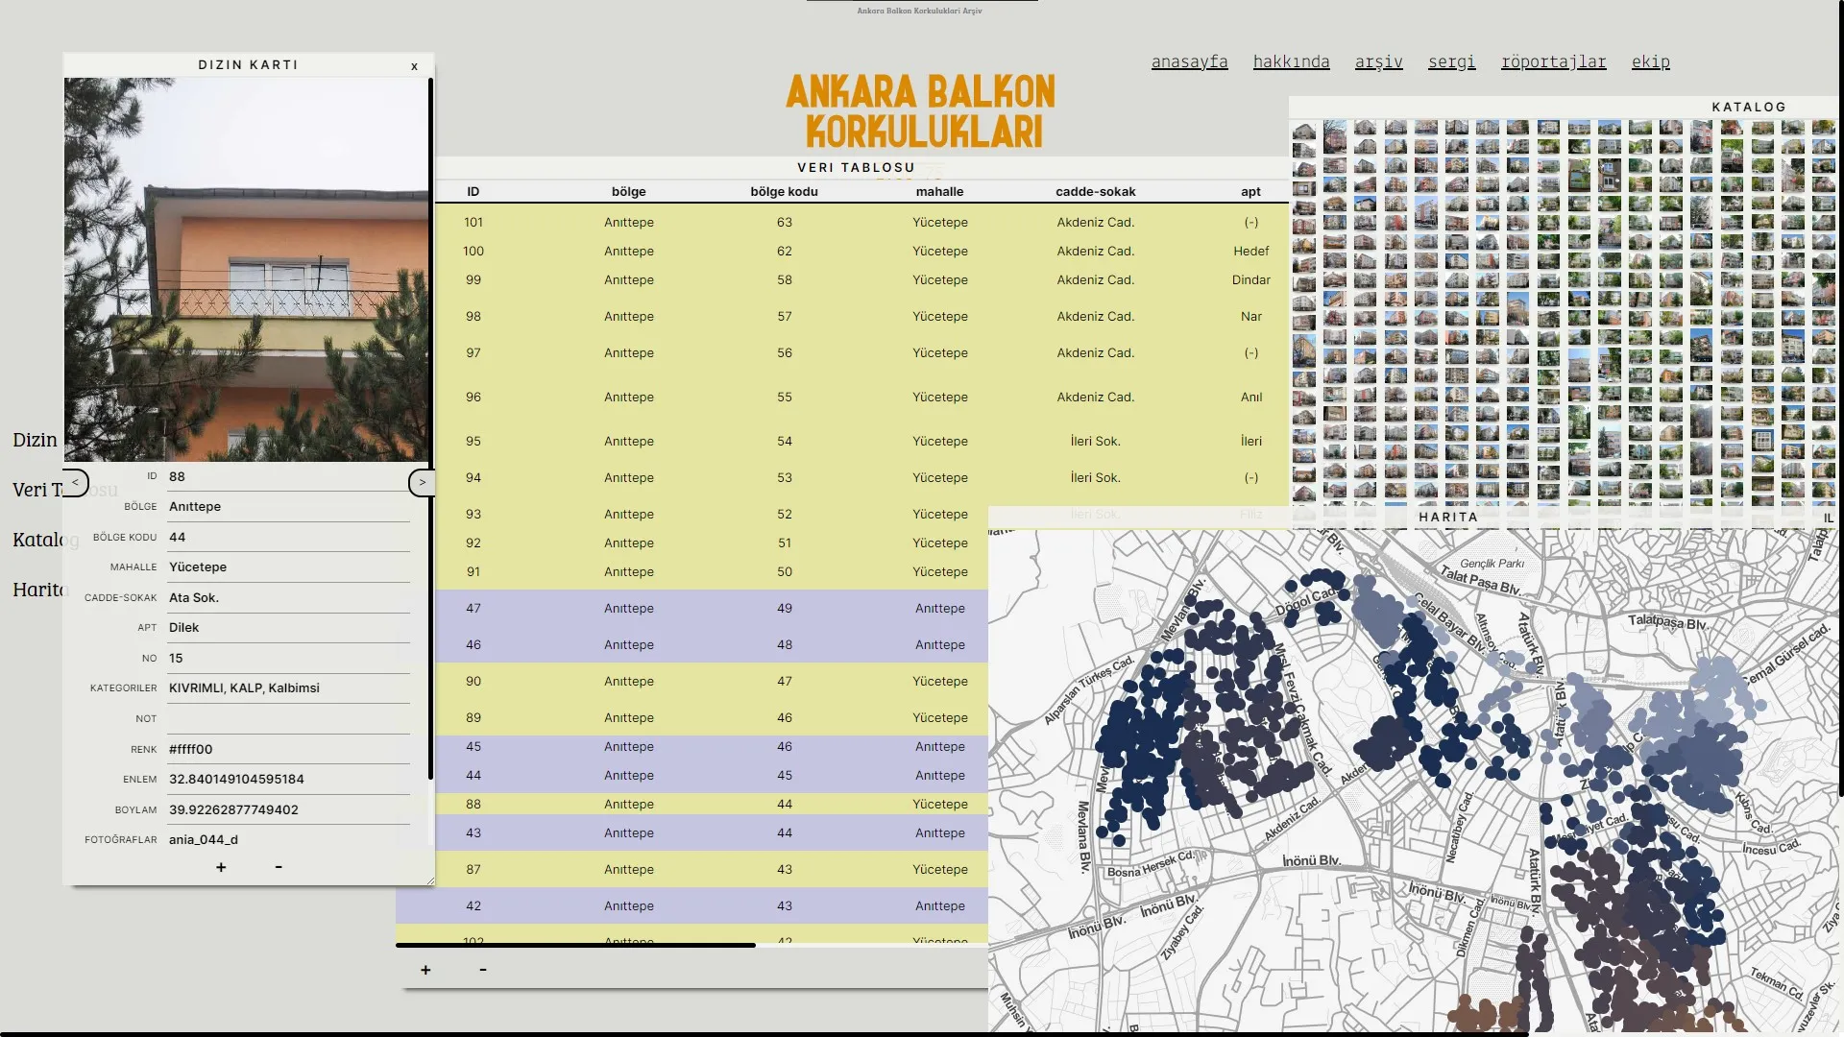This screenshot has width=1844, height=1037.
Task: Click the Harita panel title
Action: point(1448,517)
